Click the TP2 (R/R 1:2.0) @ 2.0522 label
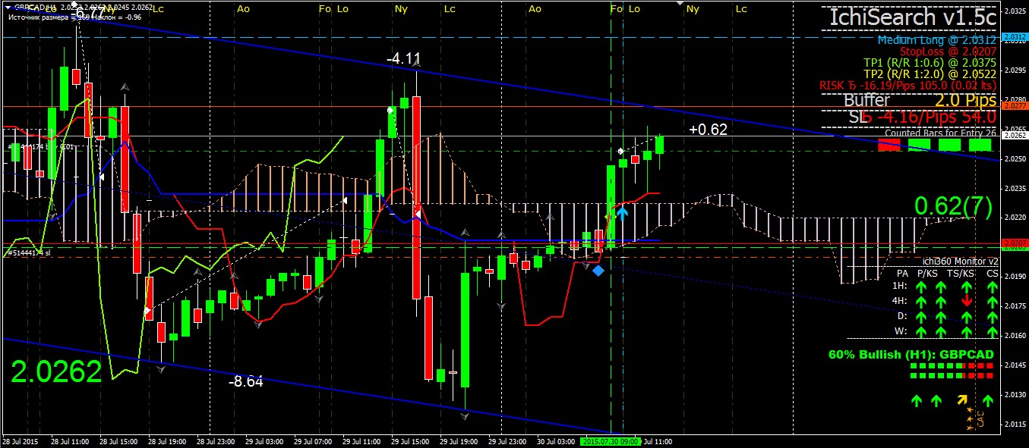 (930, 74)
